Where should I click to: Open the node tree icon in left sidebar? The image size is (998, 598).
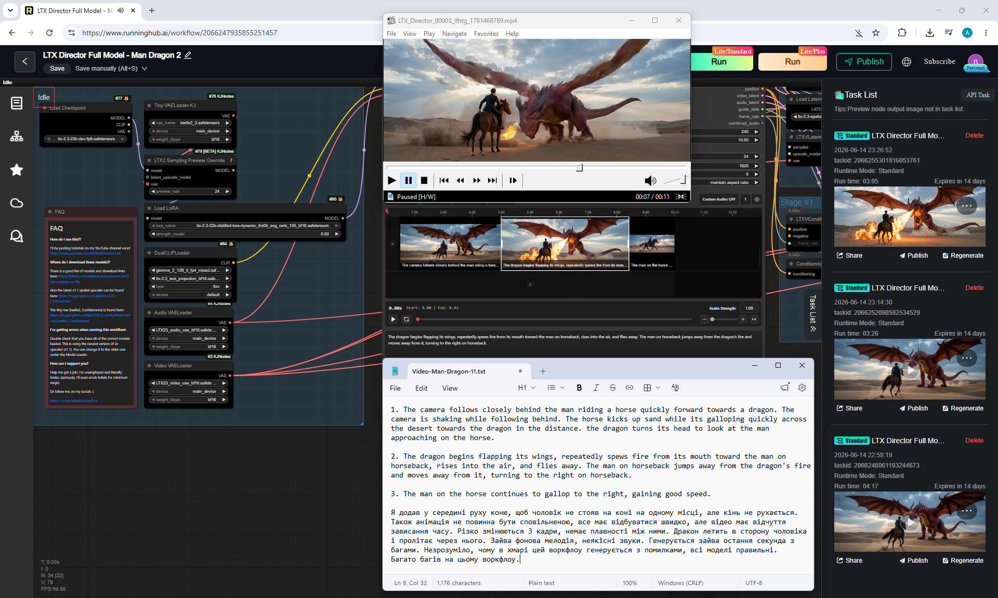coord(17,136)
